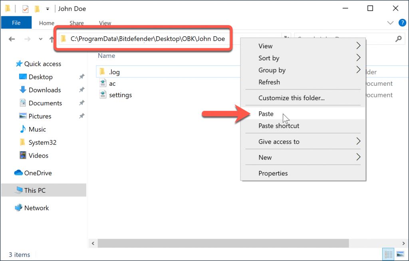Click Refresh in the context menu
This screenshot has height=261, width=409.
point(269,82)
